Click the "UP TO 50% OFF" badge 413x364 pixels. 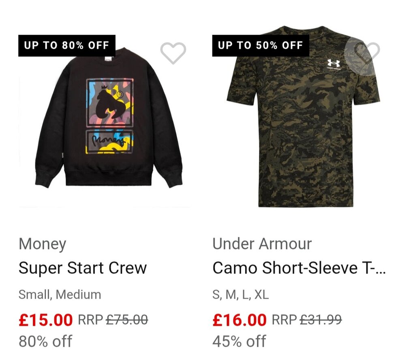[x=261, y=45]
